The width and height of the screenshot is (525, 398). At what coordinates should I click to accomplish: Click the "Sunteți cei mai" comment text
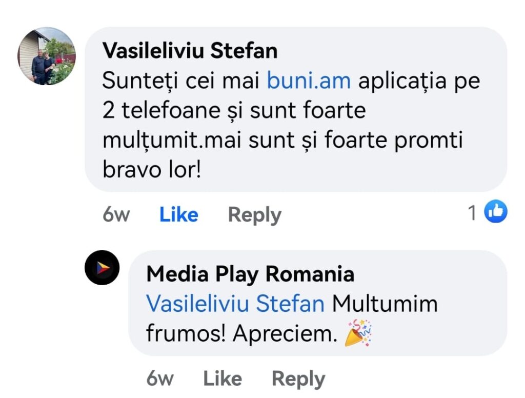(x=182, y=81)
